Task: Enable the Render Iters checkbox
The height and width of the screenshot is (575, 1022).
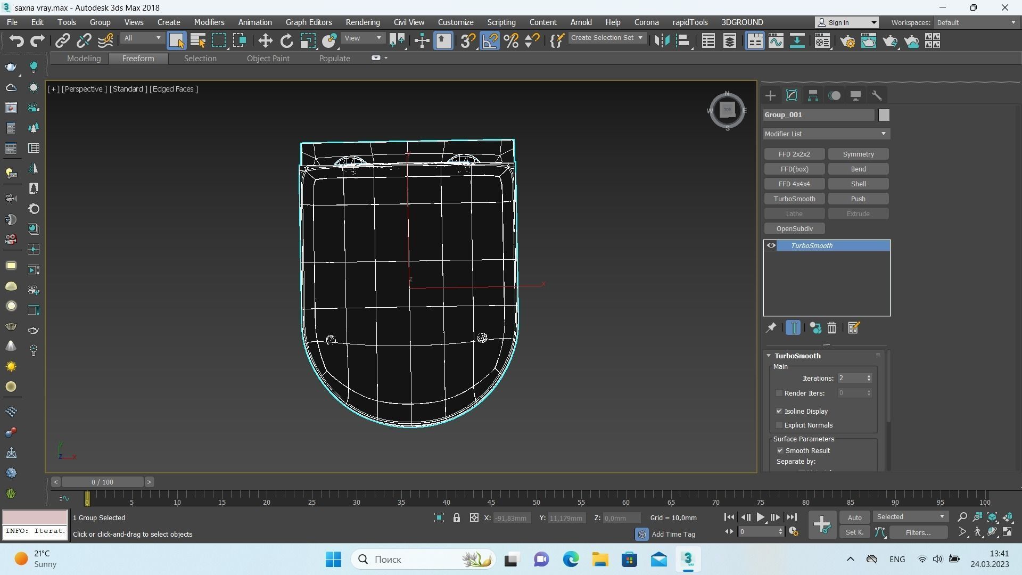Action: tap(779, 393)
